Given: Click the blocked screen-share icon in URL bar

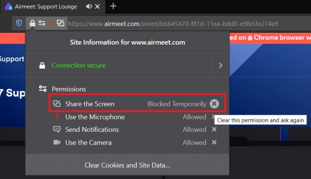Looking at the screenshot, I should tap(60, 23).
